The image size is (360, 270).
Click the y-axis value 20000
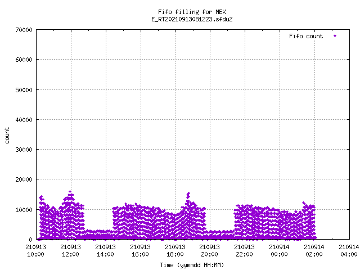click(x=24, y=179)
